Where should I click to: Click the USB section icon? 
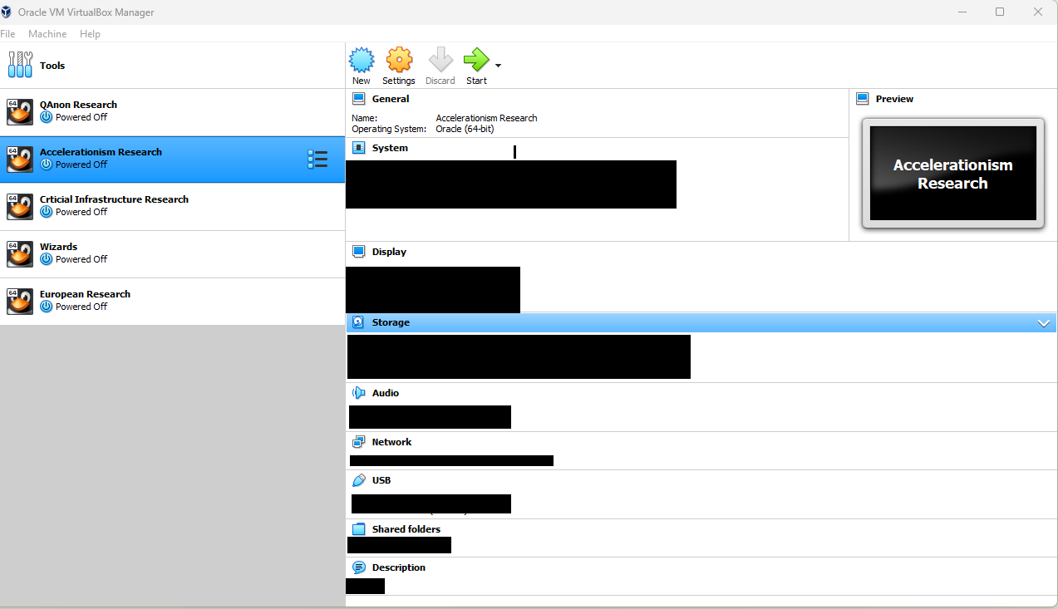pos(359,480)
